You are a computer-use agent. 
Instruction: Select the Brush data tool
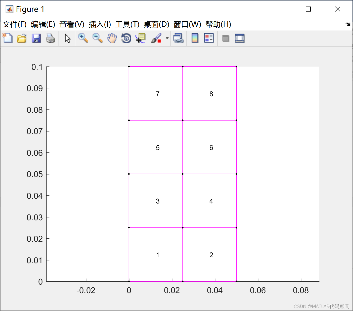click(x=157, y=38)
